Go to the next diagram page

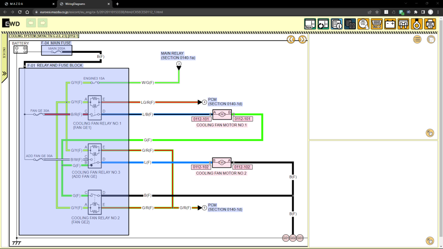302,39
